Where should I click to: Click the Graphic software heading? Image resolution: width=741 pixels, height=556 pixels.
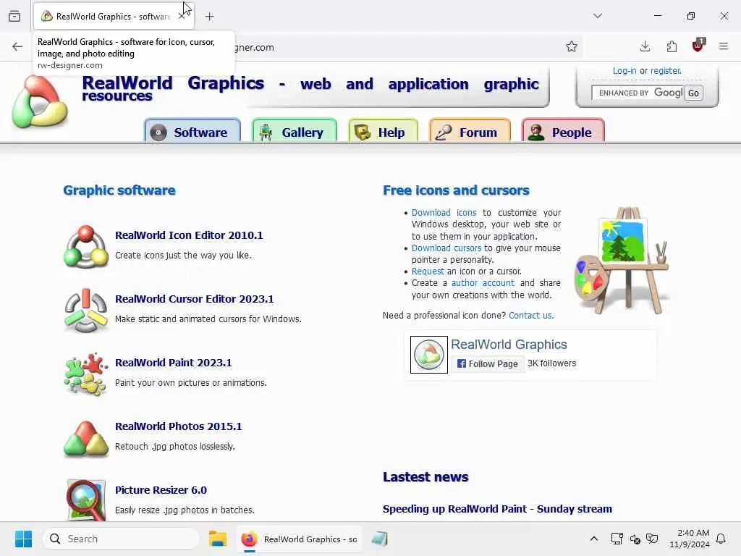click(119, 190)
